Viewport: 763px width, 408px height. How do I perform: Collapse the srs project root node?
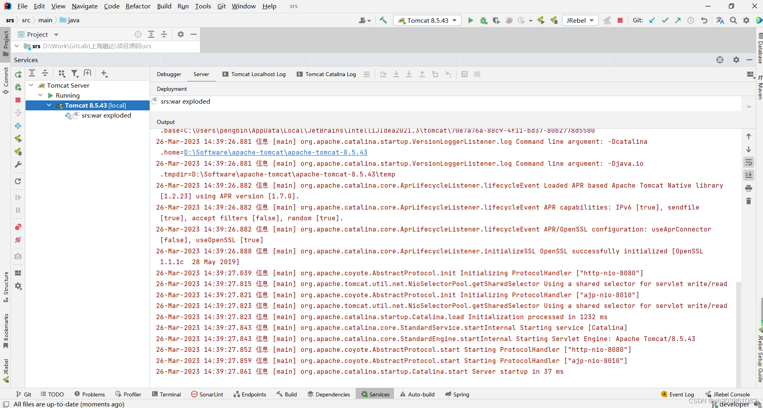[x=17, y=46]
